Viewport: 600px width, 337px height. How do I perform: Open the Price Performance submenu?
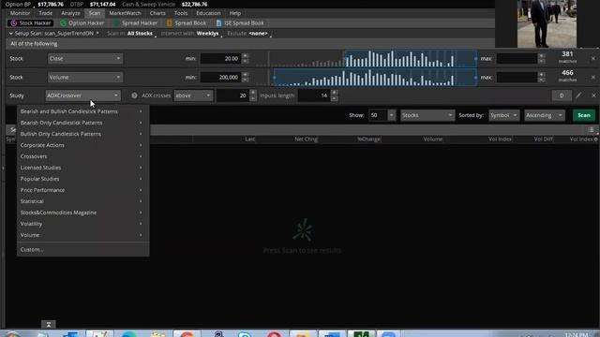click(82, 190)
